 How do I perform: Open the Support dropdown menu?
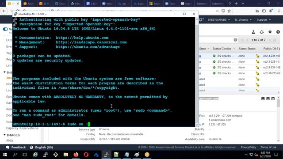tap(264, 19)
